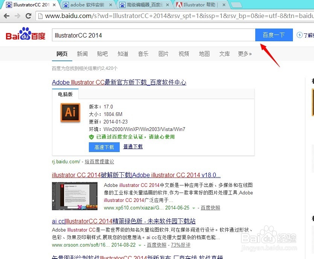Close the IllustratorCC 2014 browser tab

coord(54,5)
